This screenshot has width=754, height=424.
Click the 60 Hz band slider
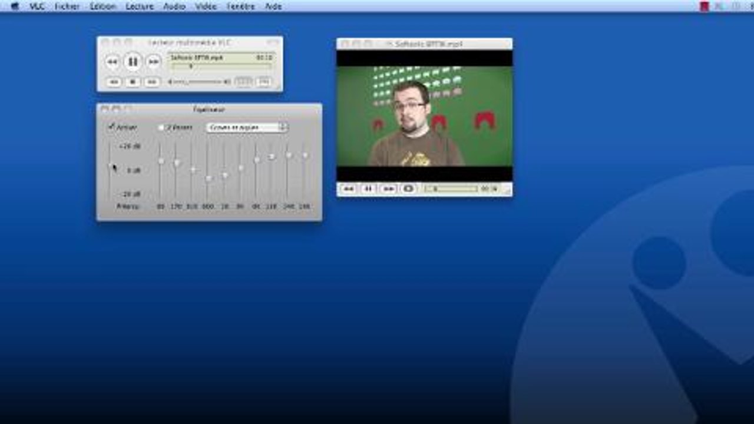161,171
